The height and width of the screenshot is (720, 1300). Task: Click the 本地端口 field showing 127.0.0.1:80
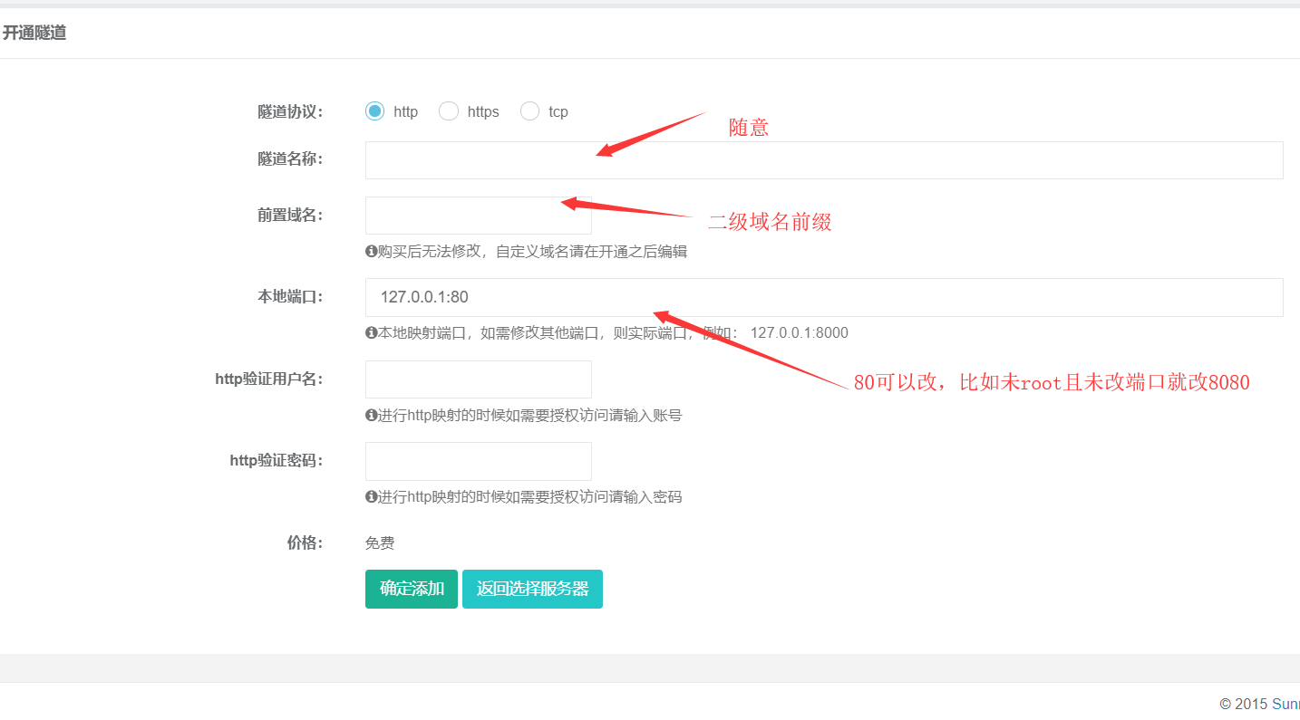coord(823,297)
